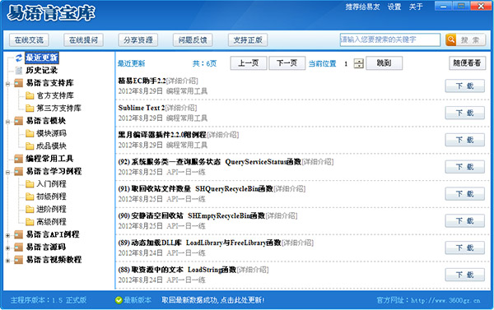Click the box icon of 易语言学习例程
The image size is (494, 310).
[19, 171]
